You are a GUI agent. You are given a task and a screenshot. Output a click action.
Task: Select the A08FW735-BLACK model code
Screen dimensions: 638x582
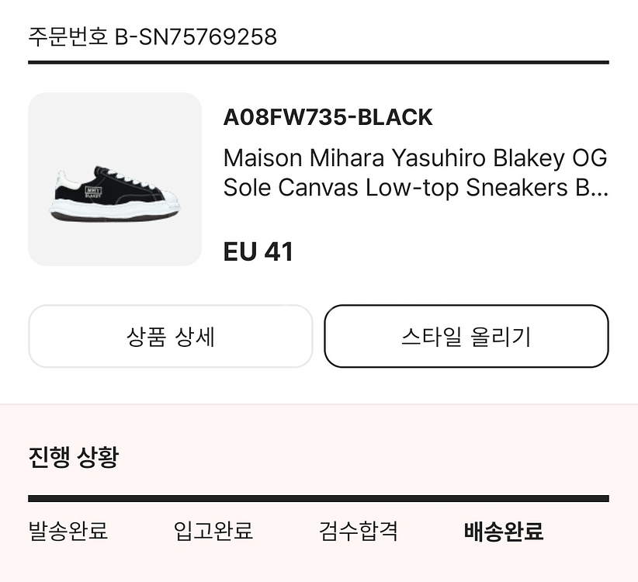pyautogui.click(x=328, y=117)
